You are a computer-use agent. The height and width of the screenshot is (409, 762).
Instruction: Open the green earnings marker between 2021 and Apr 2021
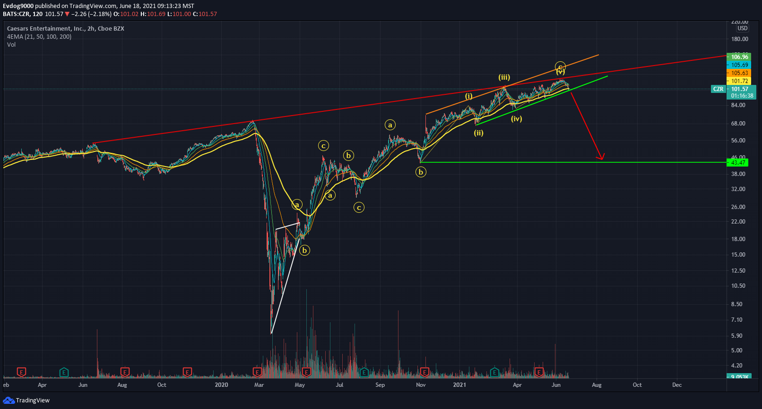tap(494, 372)
